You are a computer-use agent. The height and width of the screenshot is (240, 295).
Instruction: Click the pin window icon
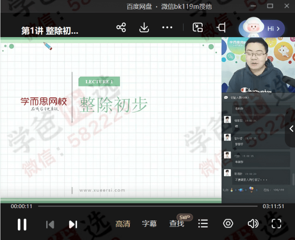[221, 27]
